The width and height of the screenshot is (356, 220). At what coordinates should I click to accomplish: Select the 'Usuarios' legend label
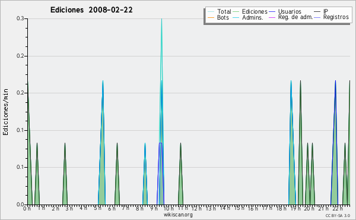290,11
